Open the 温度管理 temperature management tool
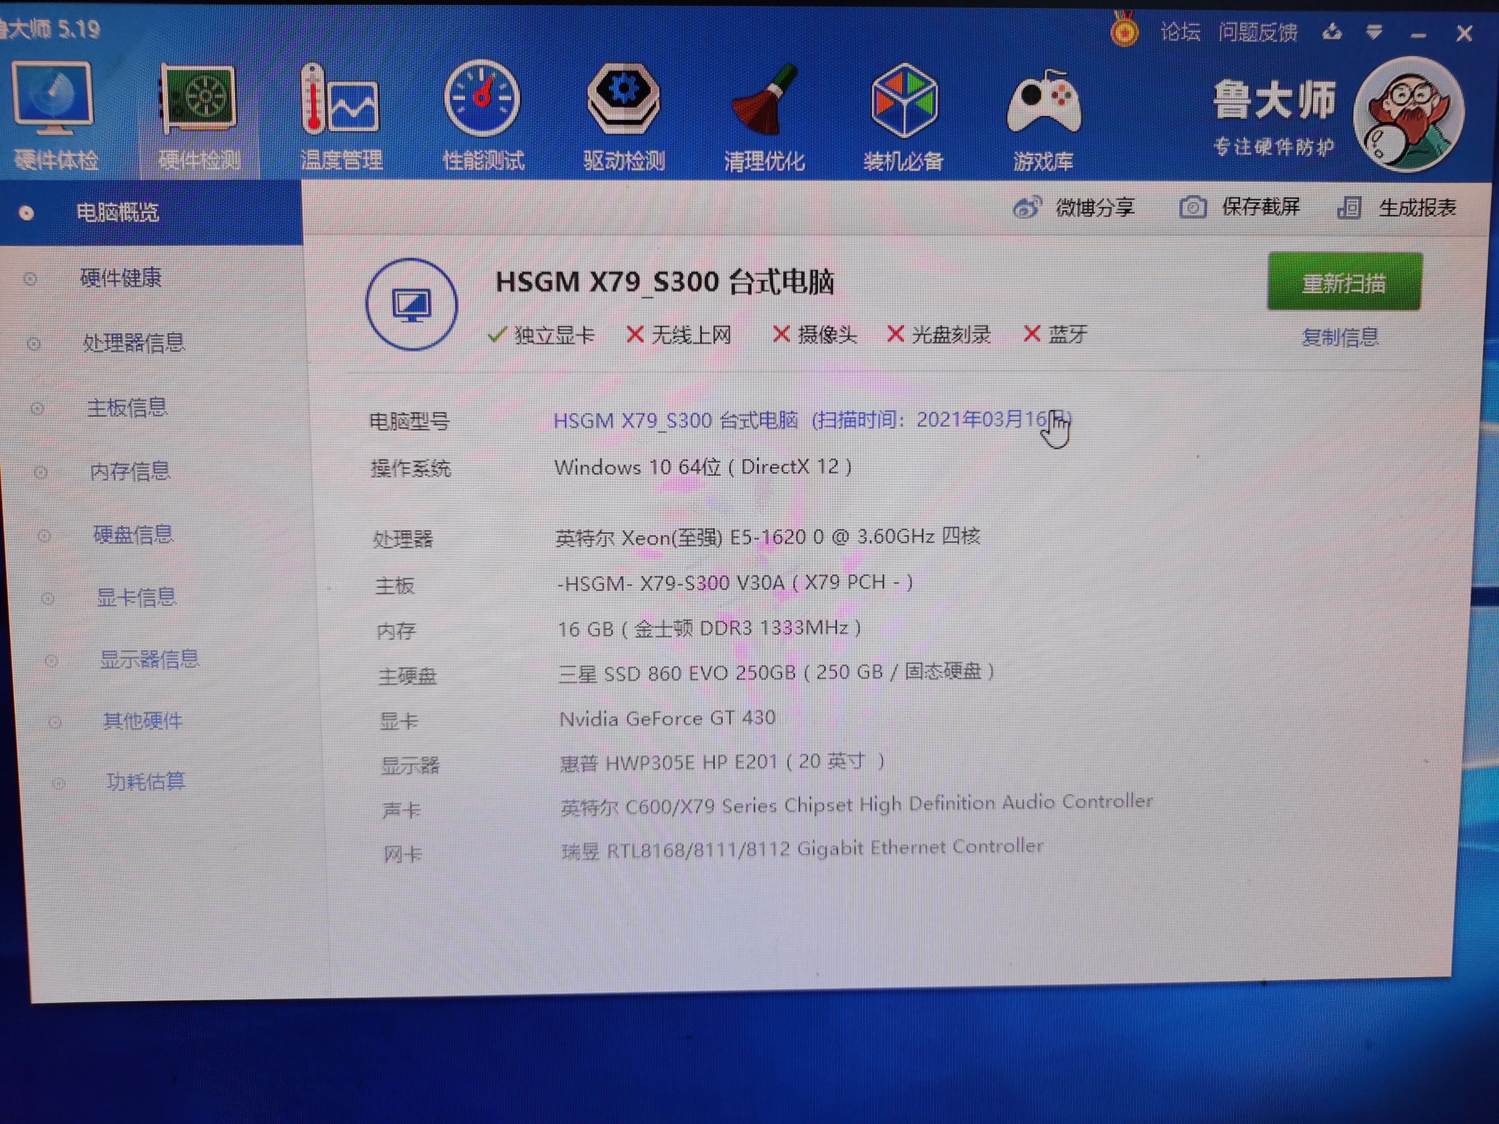Screen dimensions: 1499x1124 341,115
